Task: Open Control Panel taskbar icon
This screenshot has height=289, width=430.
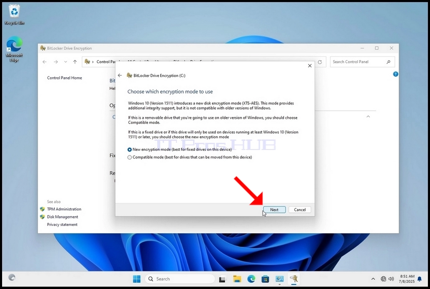Action: click(279, 279)
